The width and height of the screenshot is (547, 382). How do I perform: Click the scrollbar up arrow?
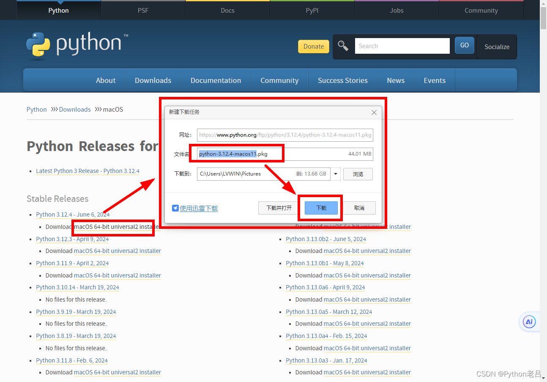point(543,3)
